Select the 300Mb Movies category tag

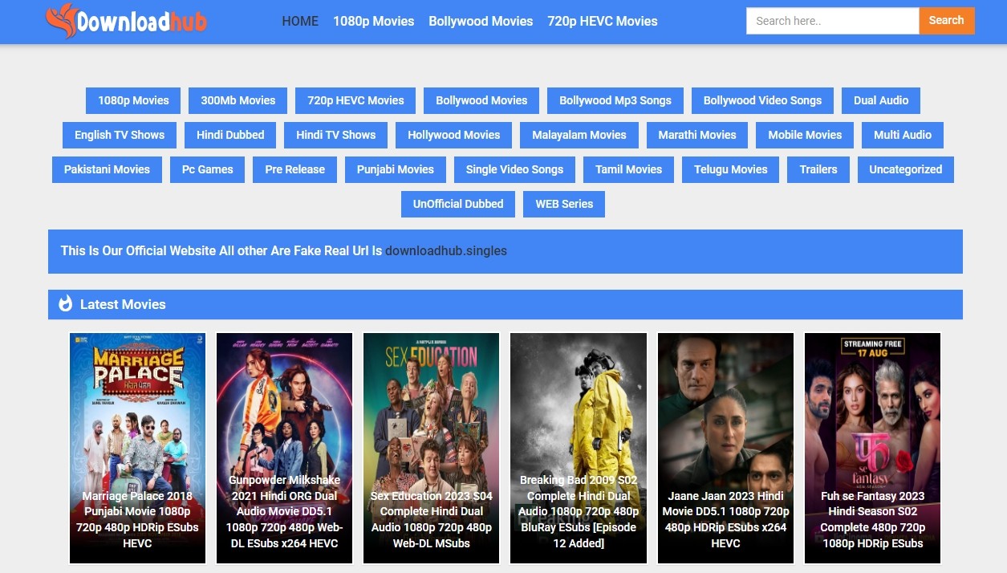238,100
